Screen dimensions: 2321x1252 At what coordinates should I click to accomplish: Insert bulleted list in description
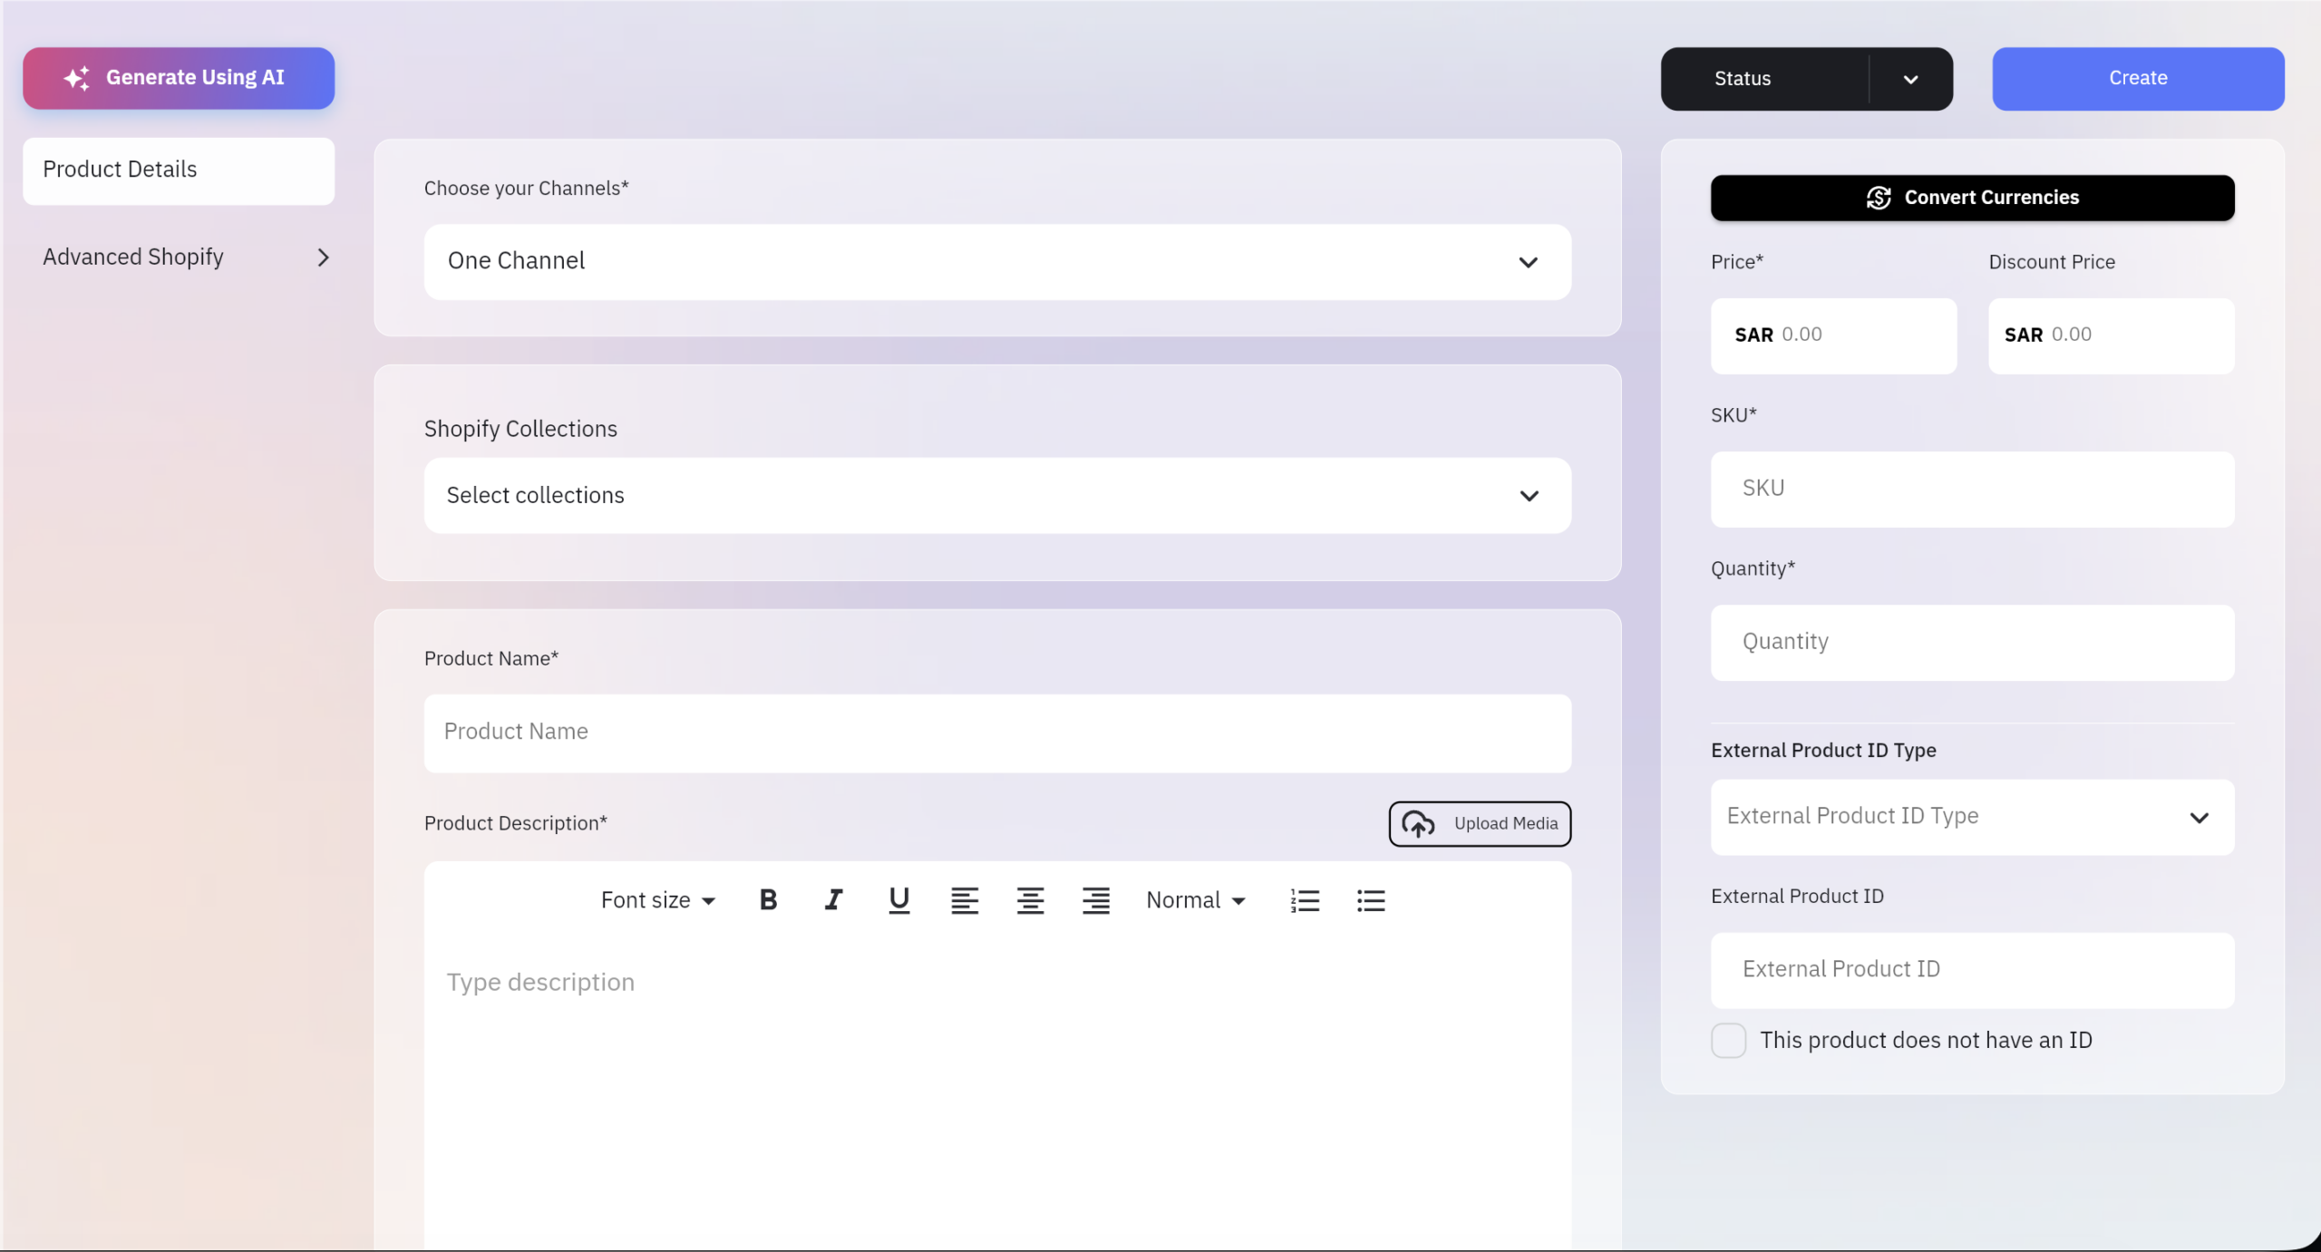[1370, 900]
